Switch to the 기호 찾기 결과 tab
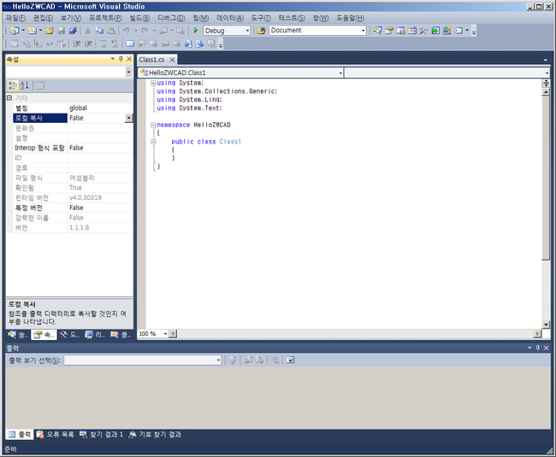556x457 pixels. point(155,434)
